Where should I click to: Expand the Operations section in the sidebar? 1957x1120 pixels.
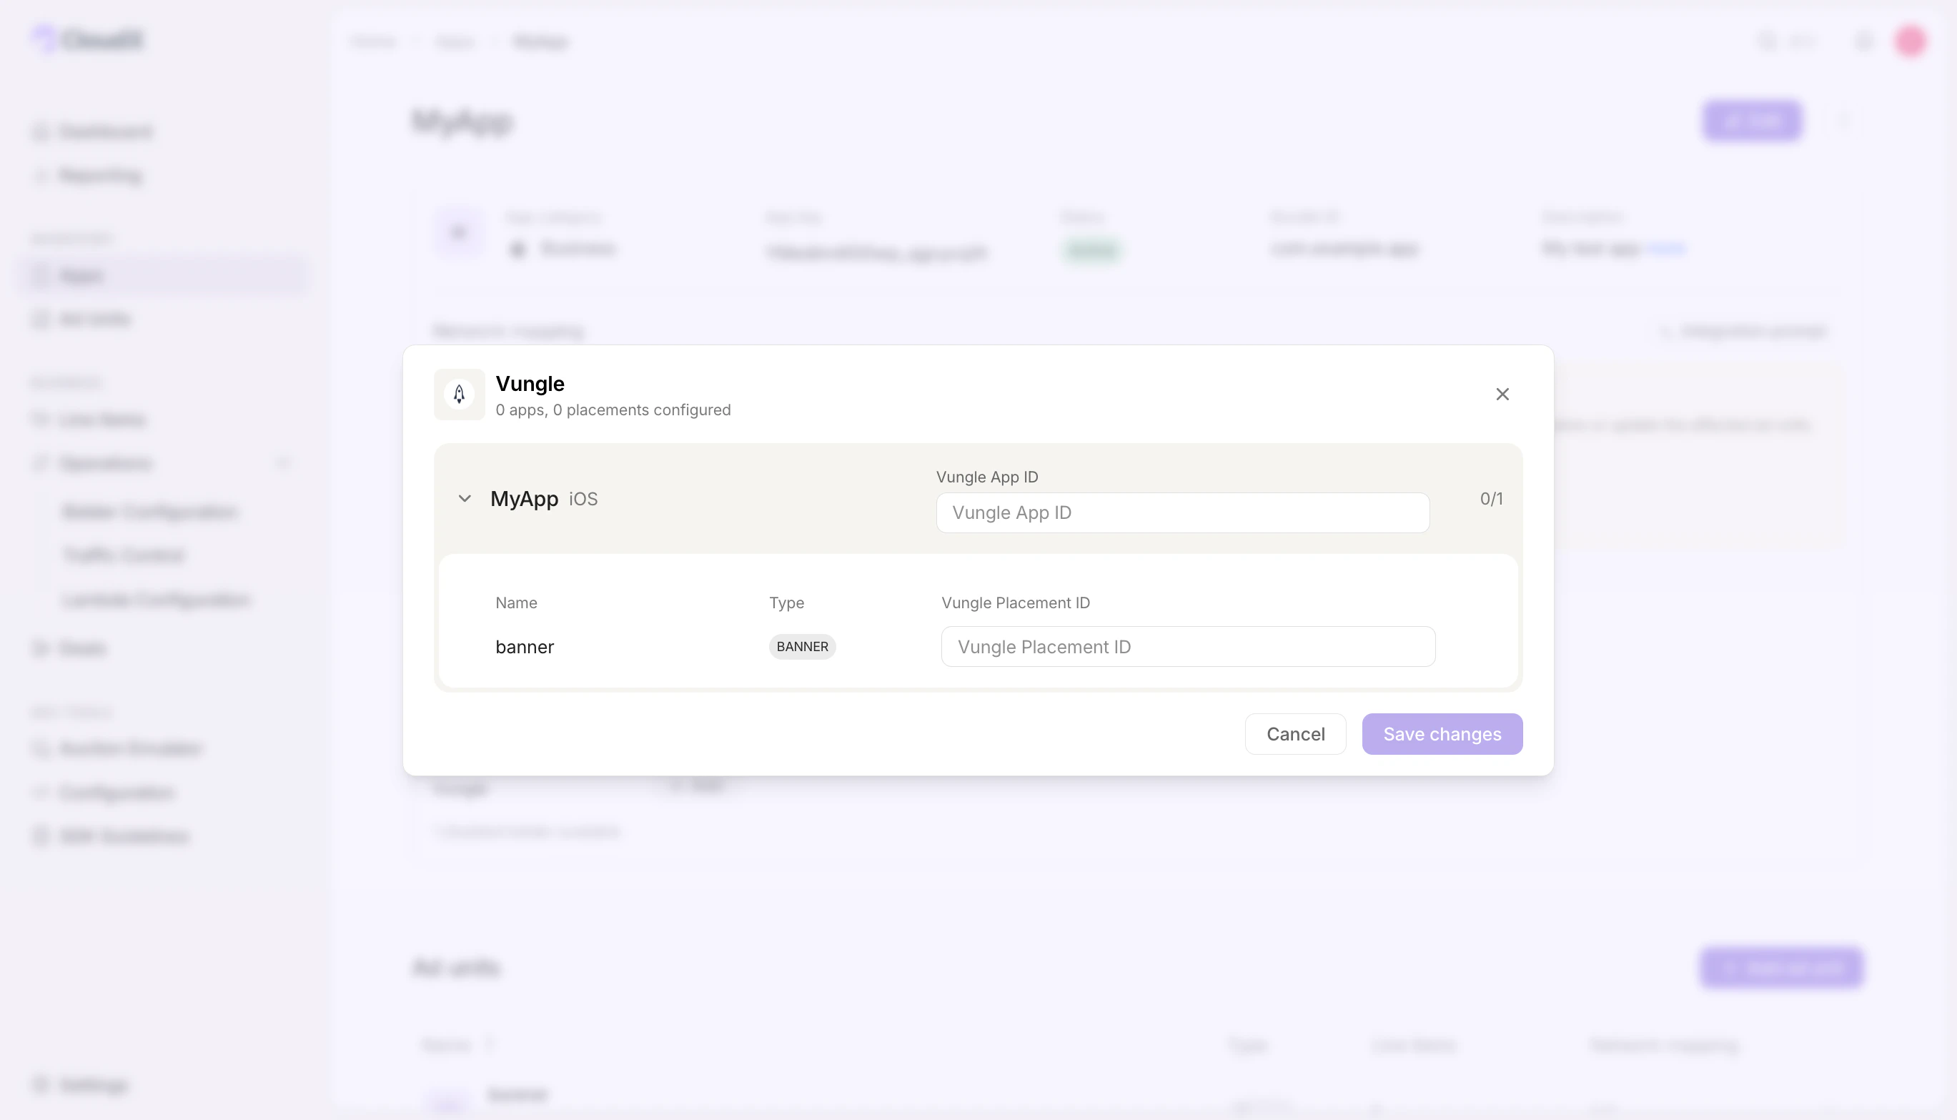point(283,462)
